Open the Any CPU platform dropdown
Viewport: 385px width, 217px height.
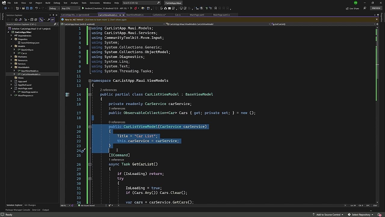tap(70, 8)
